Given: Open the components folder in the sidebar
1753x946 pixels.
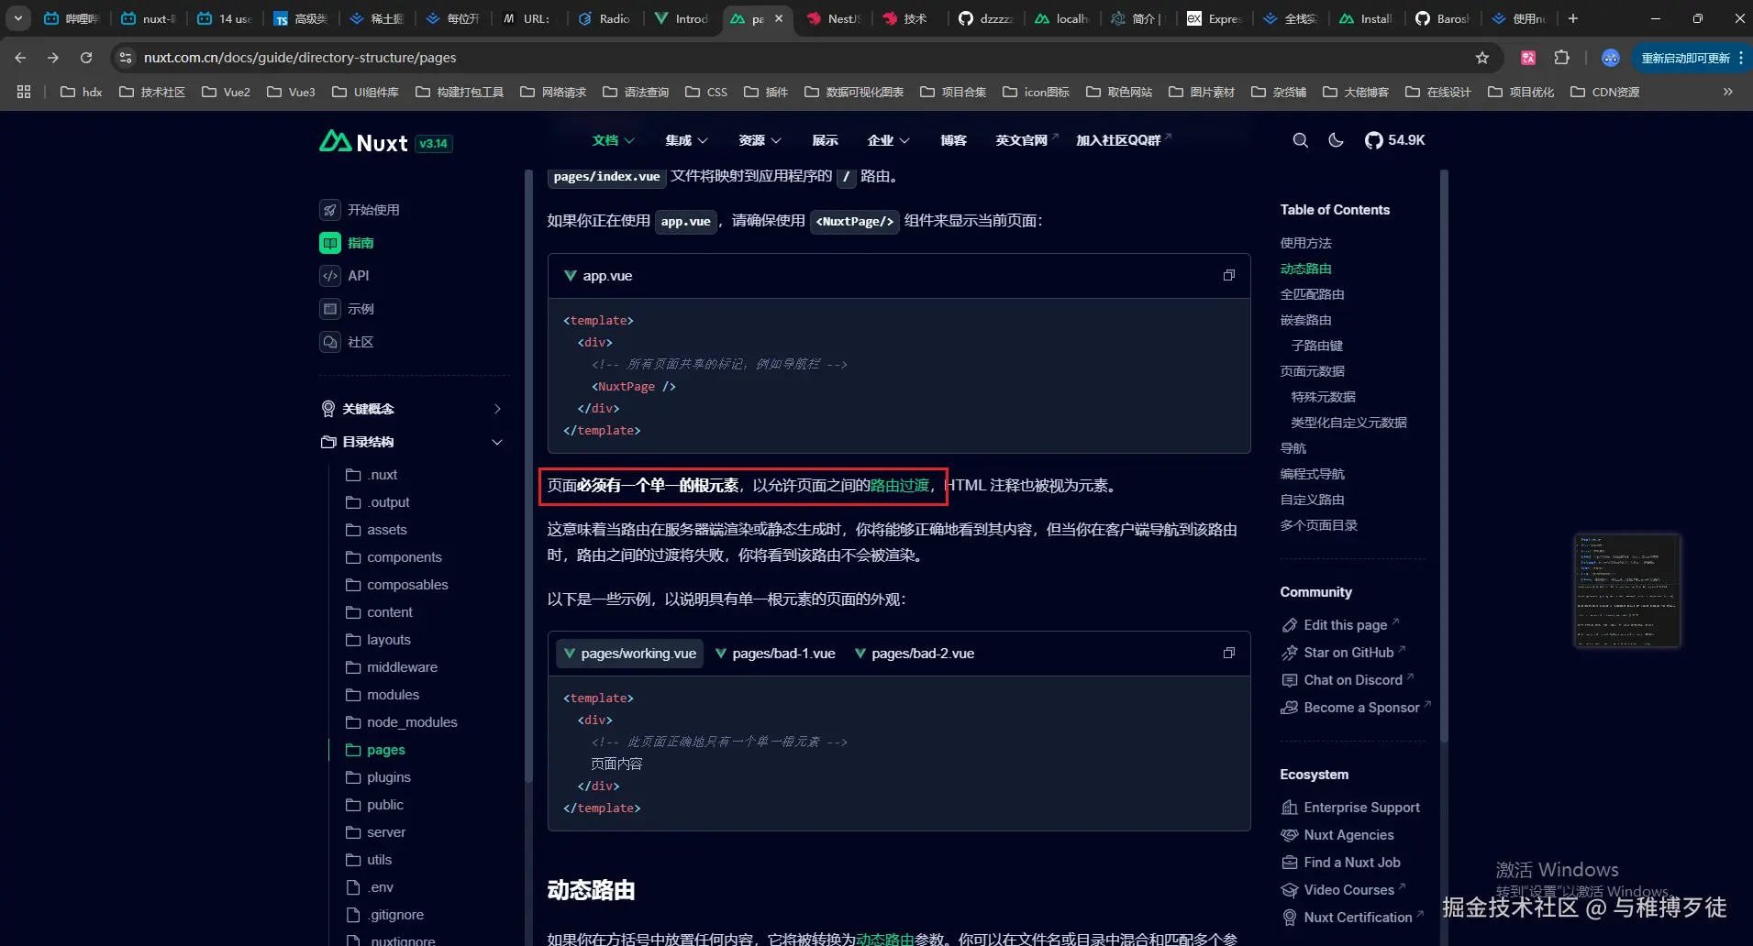Looking at the screenshot, I should pyautogui.click(x=394, y=557).
